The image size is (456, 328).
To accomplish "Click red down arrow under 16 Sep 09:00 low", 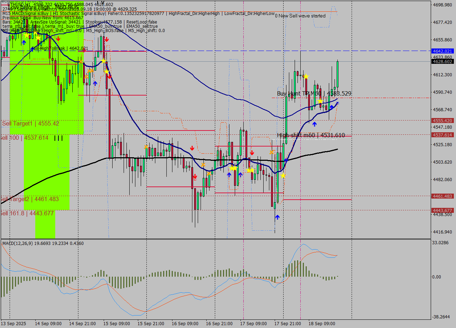I will tap(195, 176).
